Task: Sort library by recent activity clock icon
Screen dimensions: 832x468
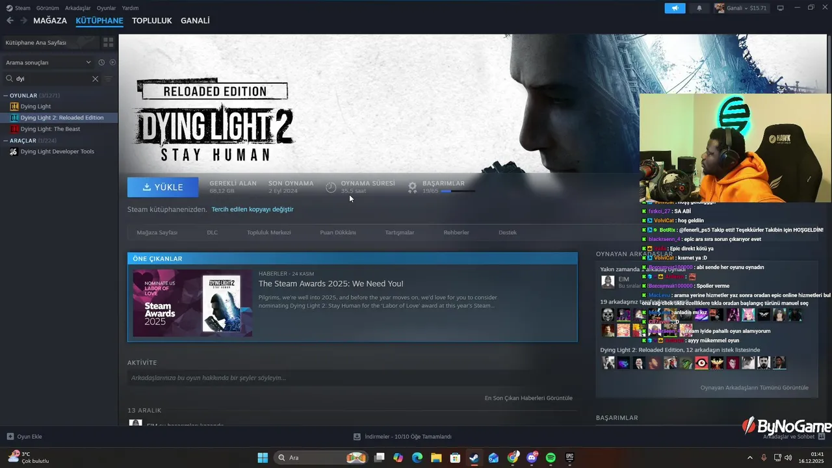Action: [101, 62]
